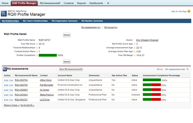Open RQ Pipeline Summary subtab

tap(92, 21)
